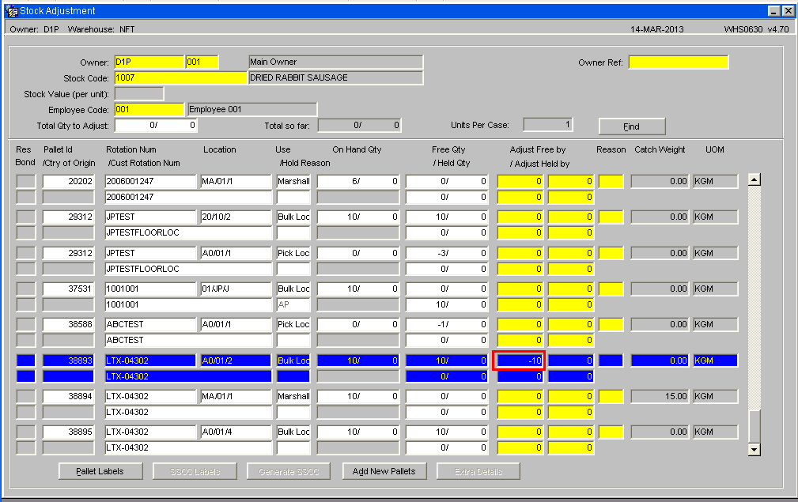This screenshot has width=798, height=502.
Task: Click the owner sub-code field 001
Action: click(x=202, y=62)
